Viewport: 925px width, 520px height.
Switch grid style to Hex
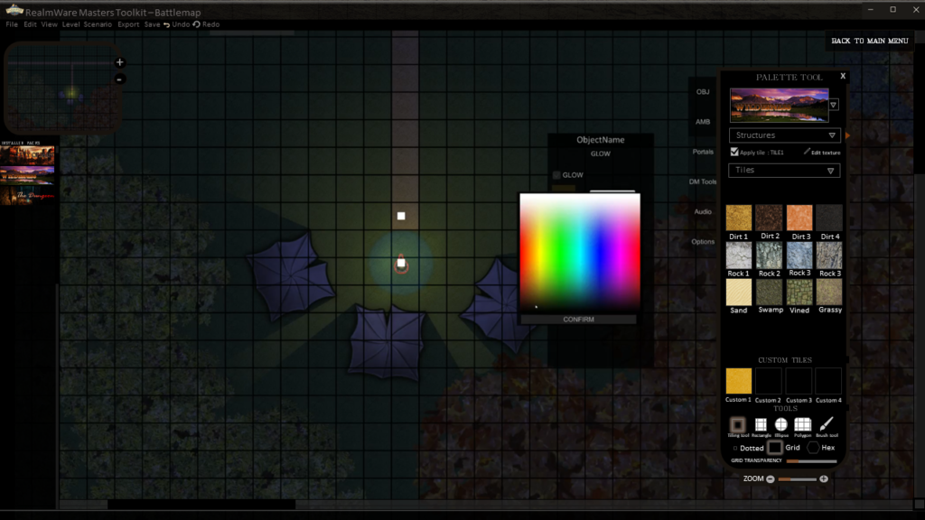coord(814,448)
